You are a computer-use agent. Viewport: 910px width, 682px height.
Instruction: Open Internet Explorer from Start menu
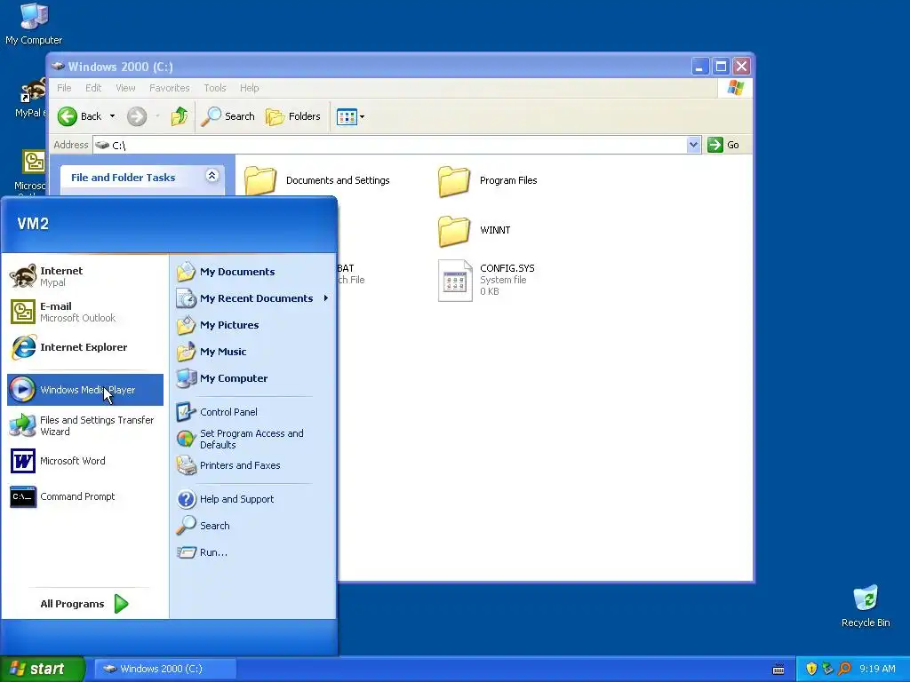[85, 347]
